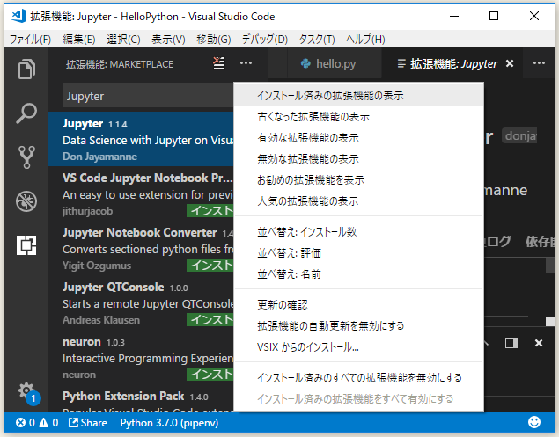
Task: Toggle panel position icon in bottom panel
Action: pyautogui.click(x=511, y=343)
